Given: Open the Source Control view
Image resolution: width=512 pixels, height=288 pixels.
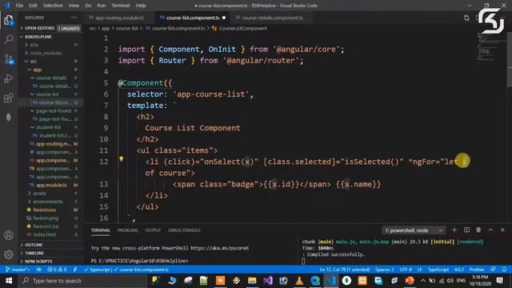Looking at the screenshot, I should [9, 58].
